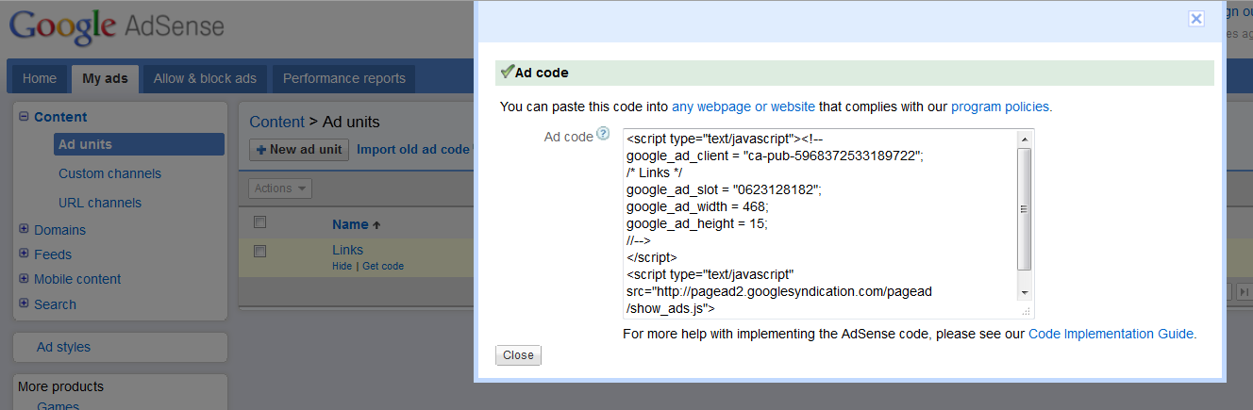Open Ad styles in the sidebar
The width and height of the screenshot is (1253, 410).
[63, 347]
